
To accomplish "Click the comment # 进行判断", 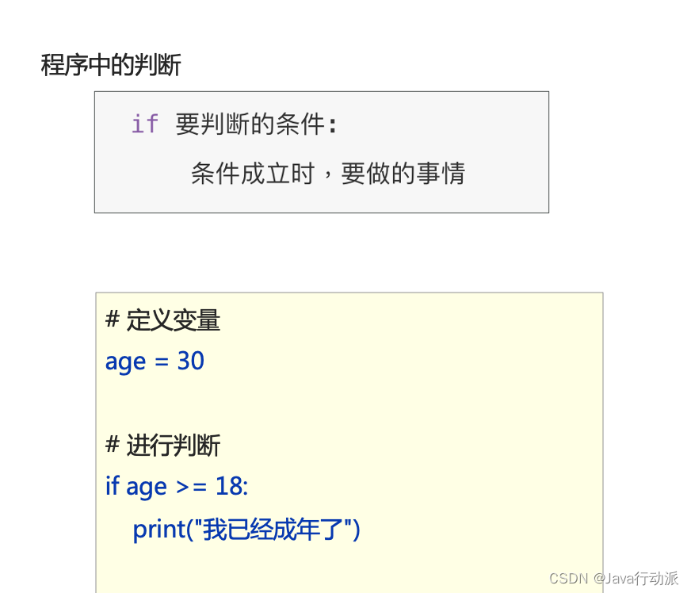I will pyautogui.click(x=162, y=446).
